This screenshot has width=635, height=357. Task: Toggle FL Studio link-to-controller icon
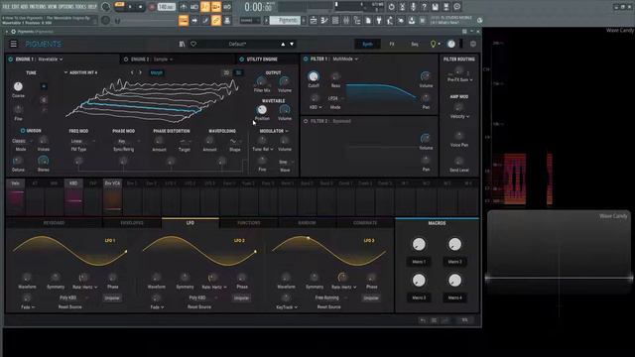216,20
